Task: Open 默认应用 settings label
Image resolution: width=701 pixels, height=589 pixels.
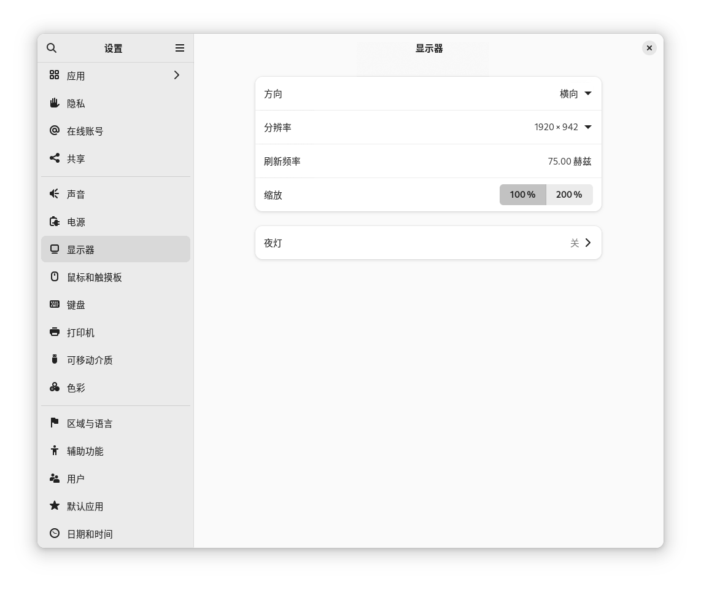Action: [85, 507]
